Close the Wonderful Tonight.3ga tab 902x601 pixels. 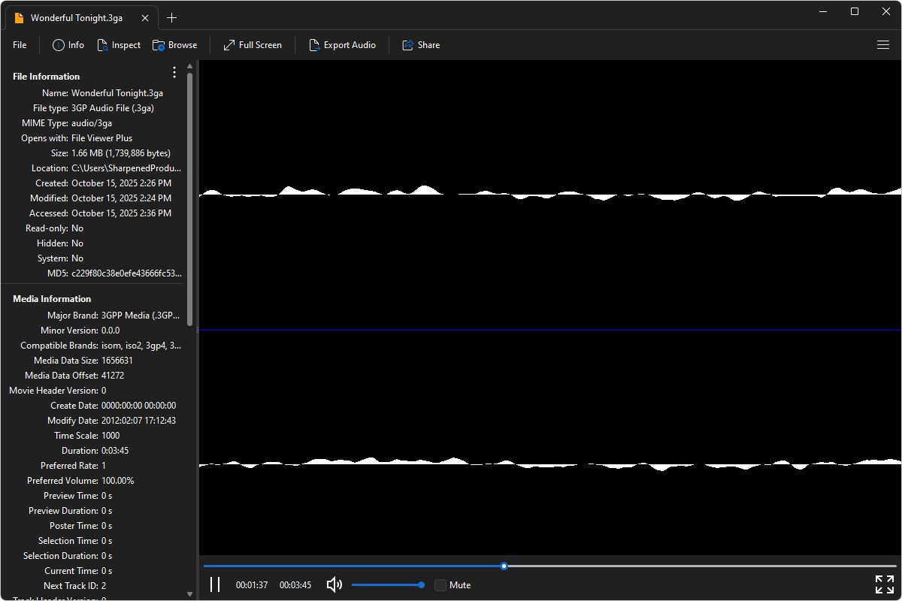[x=145, y=18]
